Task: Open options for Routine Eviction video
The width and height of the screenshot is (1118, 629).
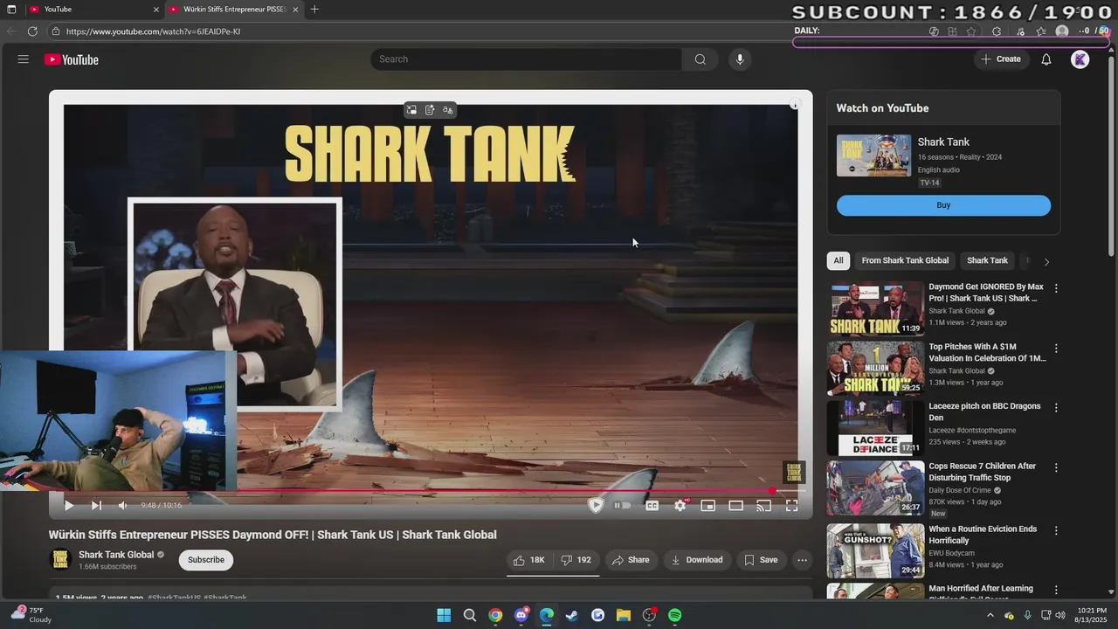Action: 1056,530
